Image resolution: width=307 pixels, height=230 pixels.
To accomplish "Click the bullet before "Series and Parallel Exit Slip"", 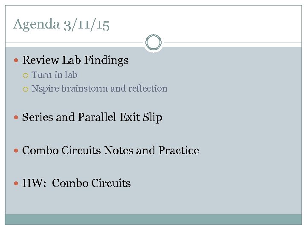I will 17,118.
